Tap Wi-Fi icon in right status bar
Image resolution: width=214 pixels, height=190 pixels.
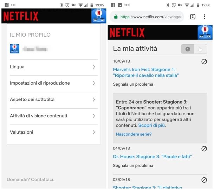coord(187,5)
